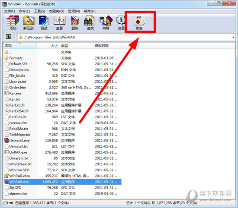Sort by 修改时间 column header
The image size is (238, 208).
click(x=107, y=46)
